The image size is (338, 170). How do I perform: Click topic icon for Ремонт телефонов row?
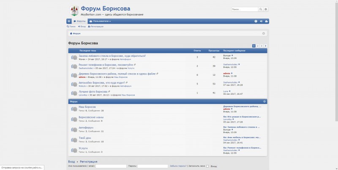click(74, 66)
